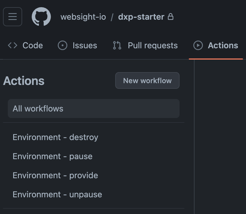The image size is (246, 214).
Task: Click the Actions play-circle icon
Action: pos(198,46)
